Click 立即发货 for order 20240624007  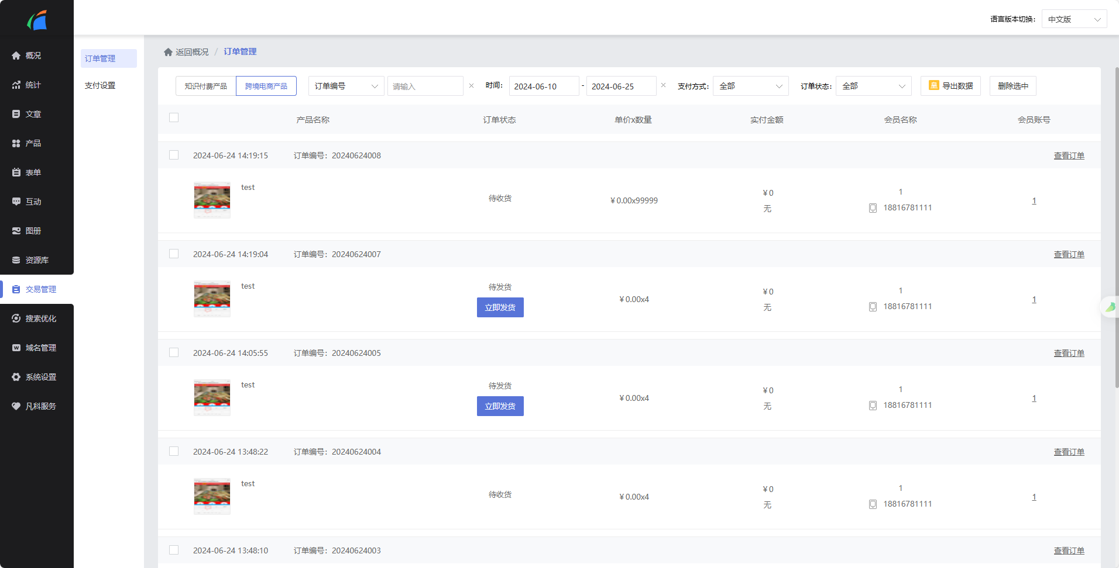500,307
